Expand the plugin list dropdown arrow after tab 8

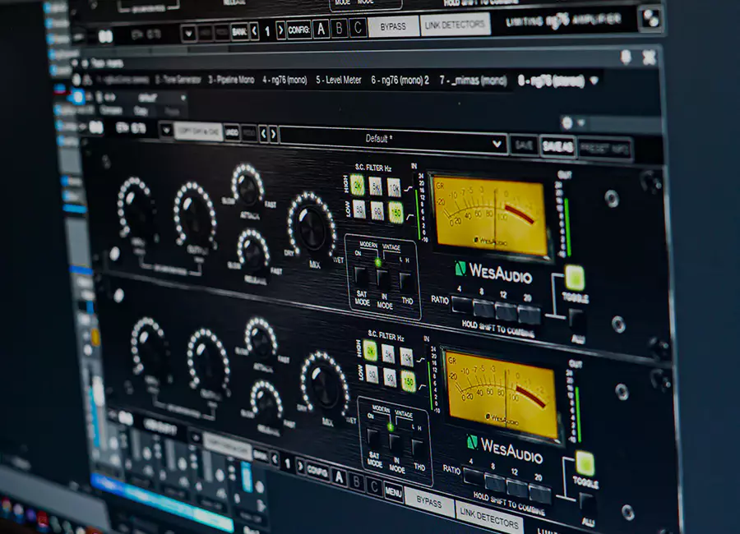(x=594, y=81)
